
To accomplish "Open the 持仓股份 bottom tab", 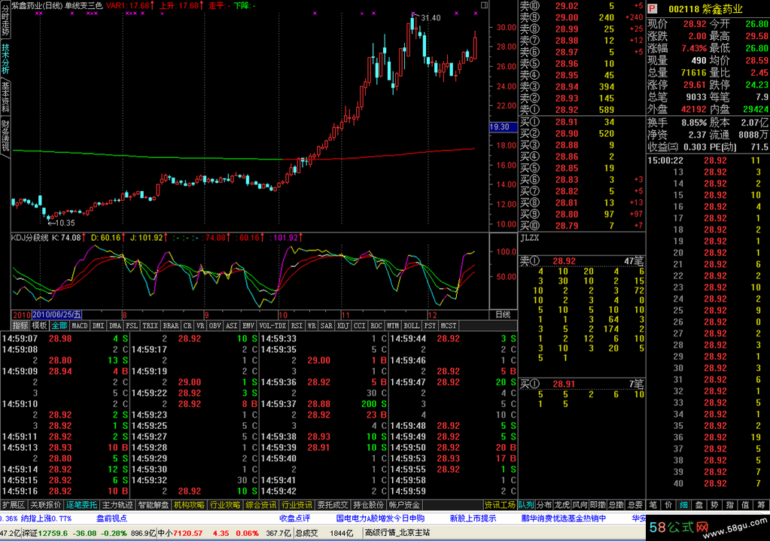I will 369,505.
